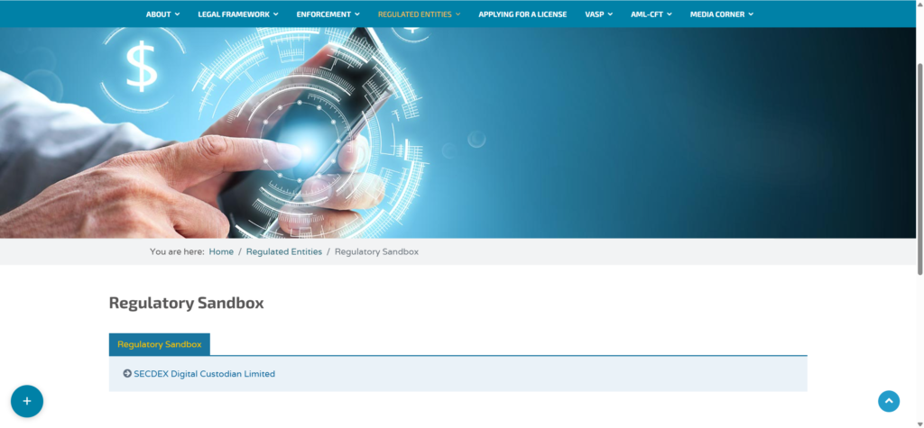Select the Regulatory Sandbox tab

[x=160, y=344]
